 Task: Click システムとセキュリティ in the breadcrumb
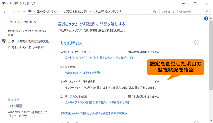[x=75, y=12]
